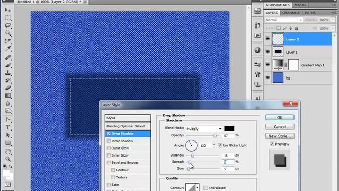The height and width of the screenshot is (191, 339).
Task: Enable the Inner Glow checkbox
Action: click(109, 155)
